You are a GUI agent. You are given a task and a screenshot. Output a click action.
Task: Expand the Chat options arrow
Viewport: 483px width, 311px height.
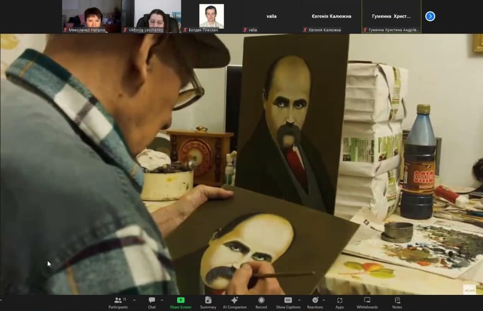point(162,300)
